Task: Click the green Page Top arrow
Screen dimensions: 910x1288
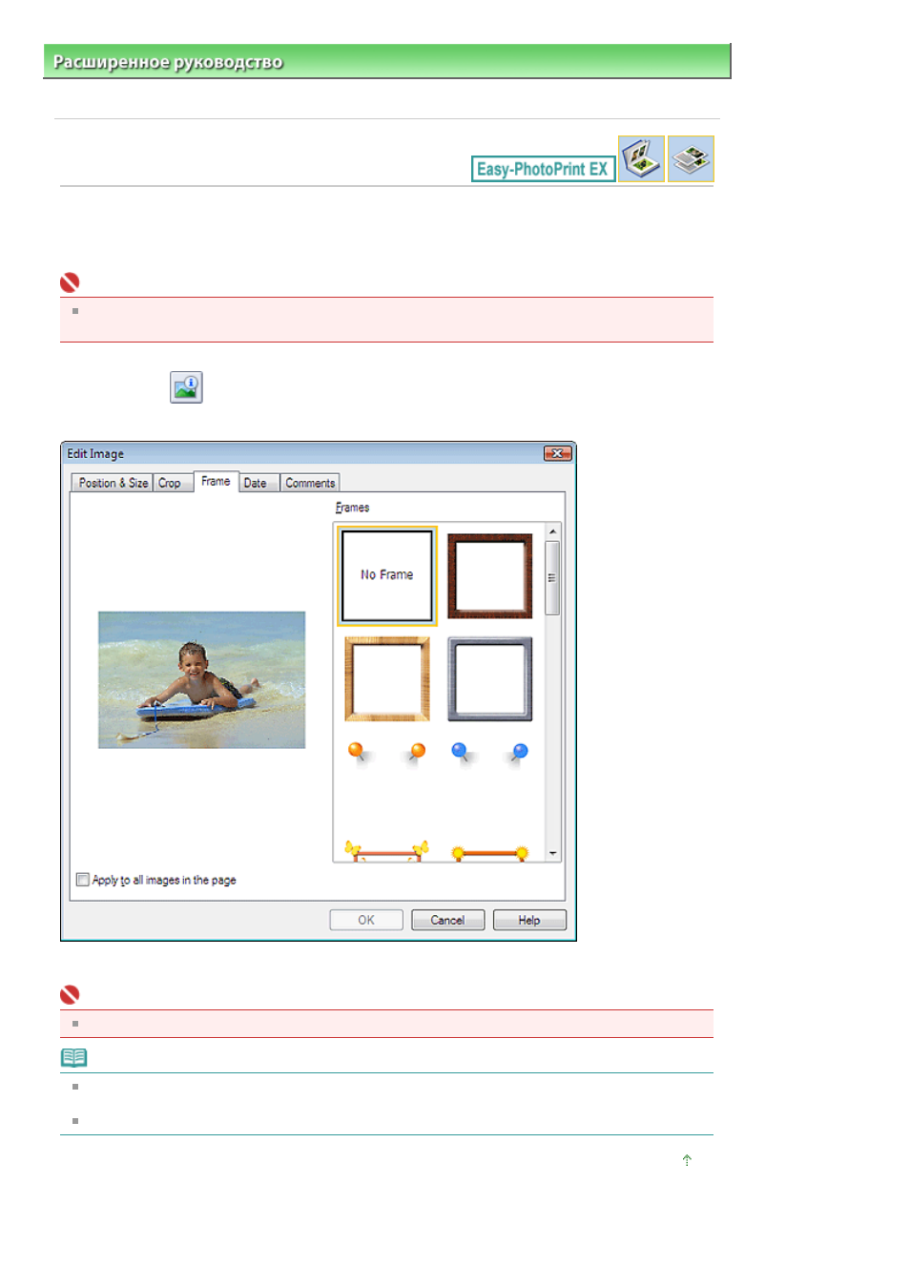Action: pos(687,1160)
